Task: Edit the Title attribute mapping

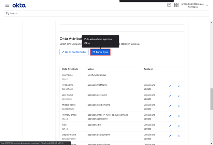Action: (170, 126)
